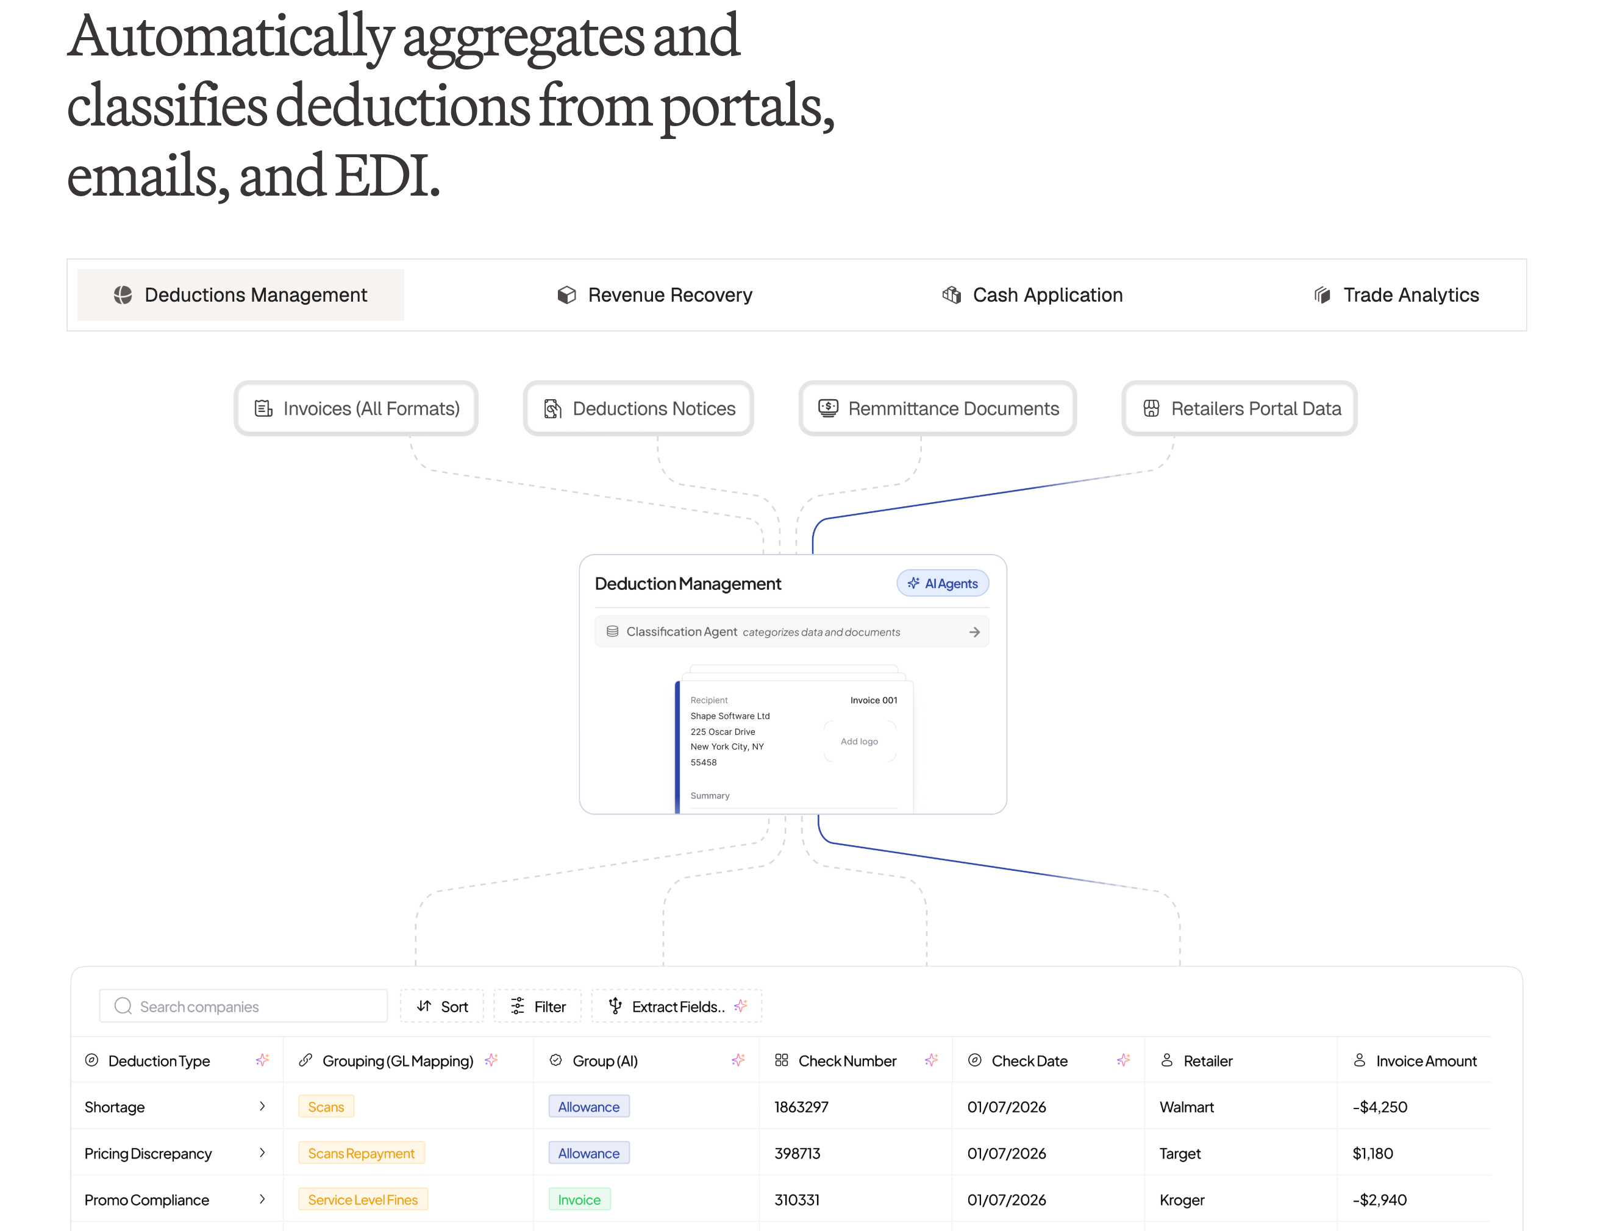Screen dimensions: 1606x1231
Task: Expand the Shortage deduction row chevron
Action: [262, 1107]
